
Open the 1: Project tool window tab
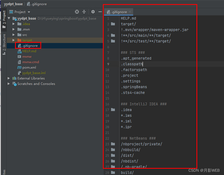[x=4, y=19]
